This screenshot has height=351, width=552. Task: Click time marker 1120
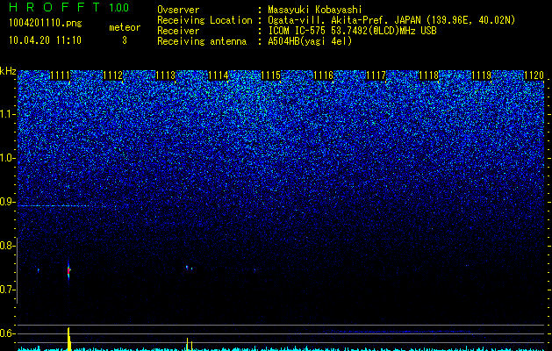pyautogui.click(x=534, y=75)
